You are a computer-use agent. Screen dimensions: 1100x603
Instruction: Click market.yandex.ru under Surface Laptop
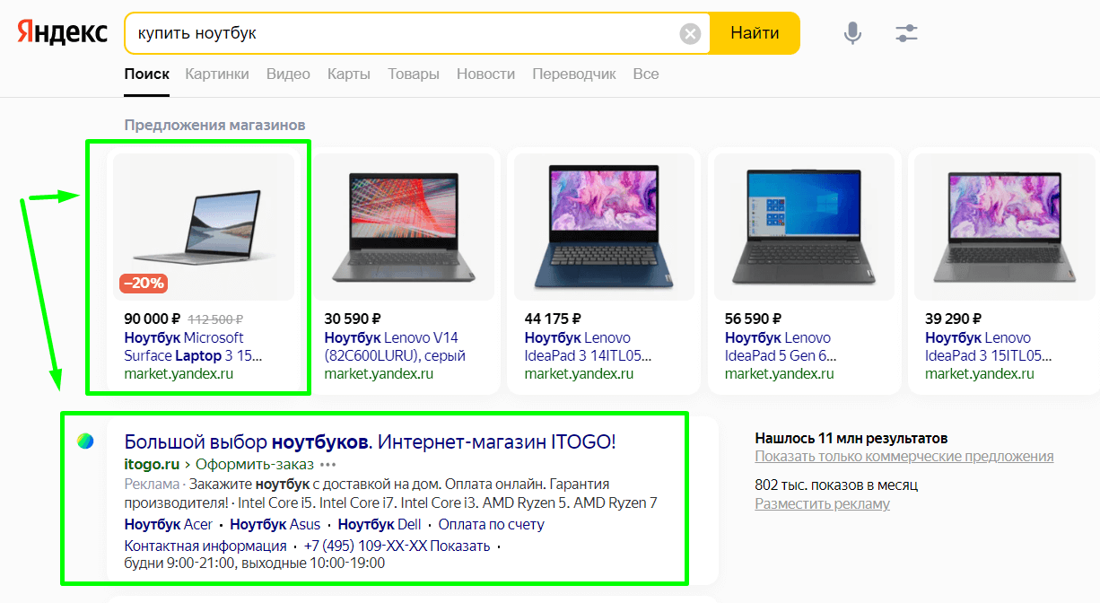[179, 373]
